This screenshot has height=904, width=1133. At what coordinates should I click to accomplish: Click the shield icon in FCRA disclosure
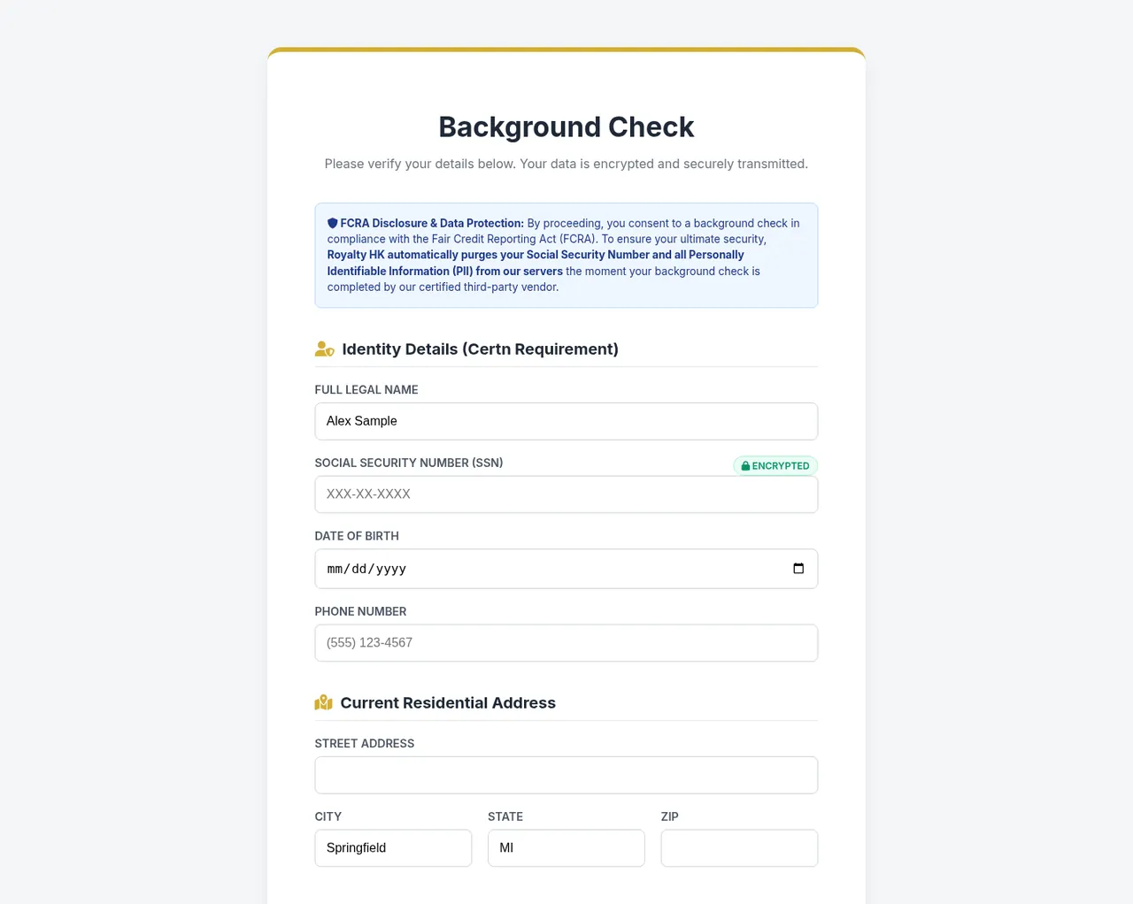333,224
